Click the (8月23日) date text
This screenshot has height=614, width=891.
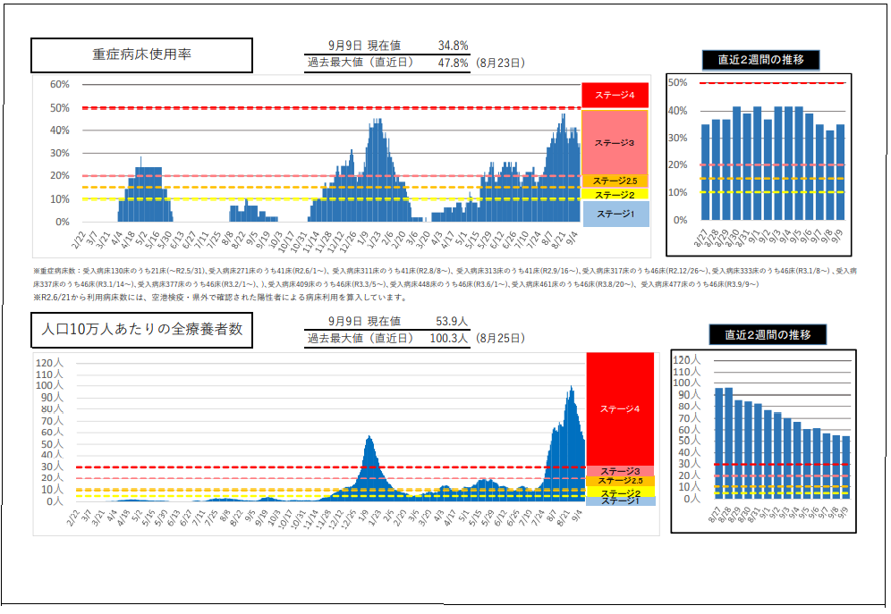coord(500,63)
